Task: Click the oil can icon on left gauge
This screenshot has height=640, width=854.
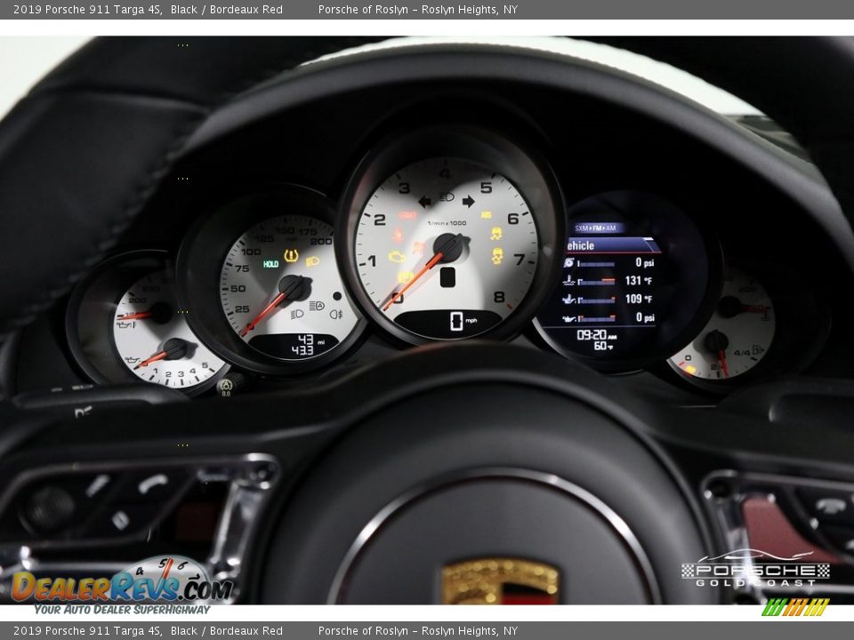Action: (133, 360)
